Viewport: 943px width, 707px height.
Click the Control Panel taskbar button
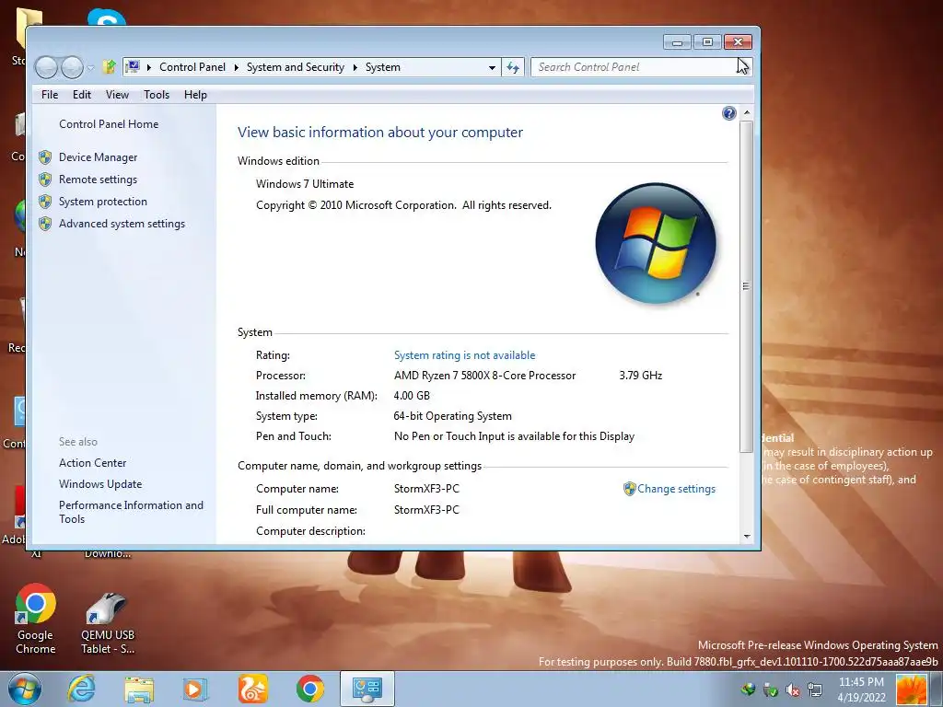pos(367,689)
